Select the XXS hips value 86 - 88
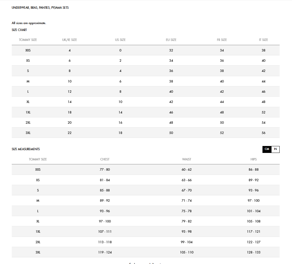The height and width of the screenshot is (264, 292). [253, 169]
